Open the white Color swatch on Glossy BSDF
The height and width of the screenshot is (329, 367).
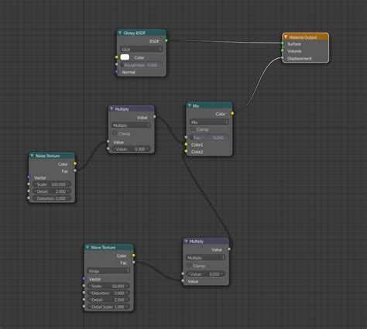(125, 57)
